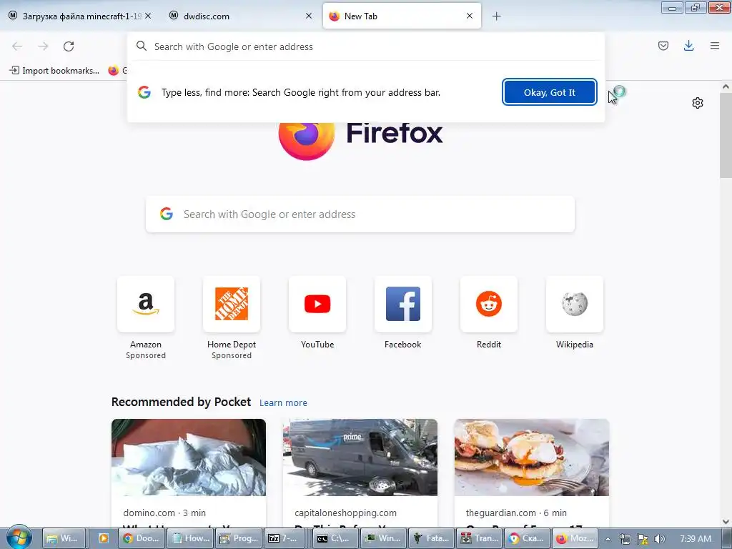Switch to Mozilla Firefox taskbar button
This screenshot has width=732, height=549.
tap(575, 538)
